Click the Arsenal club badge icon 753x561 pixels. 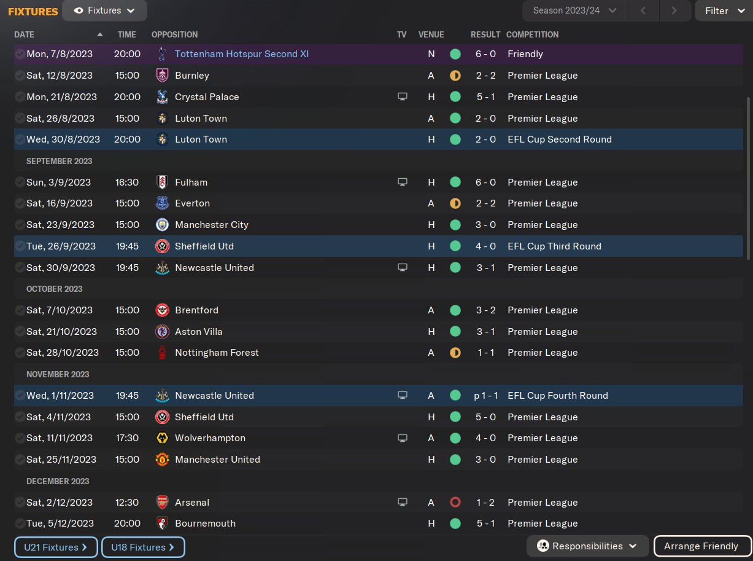tap(162, 503)
